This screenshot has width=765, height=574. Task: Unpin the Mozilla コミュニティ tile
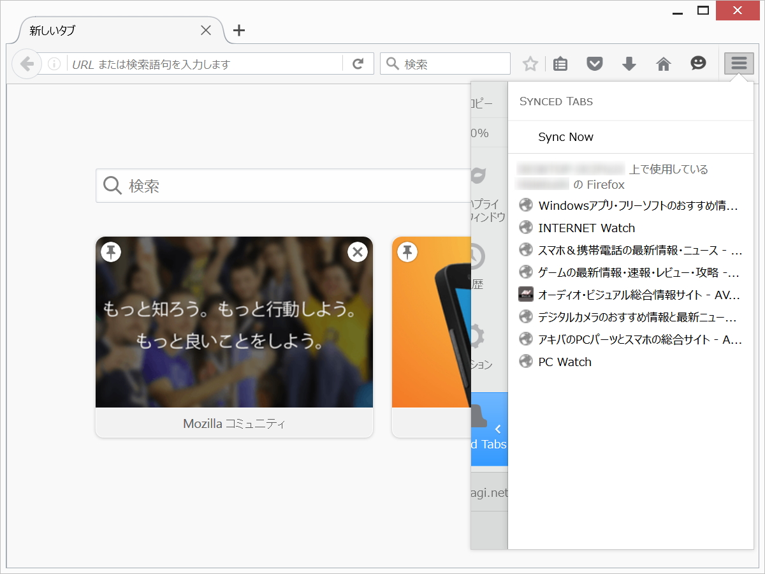tap(111, 251)
